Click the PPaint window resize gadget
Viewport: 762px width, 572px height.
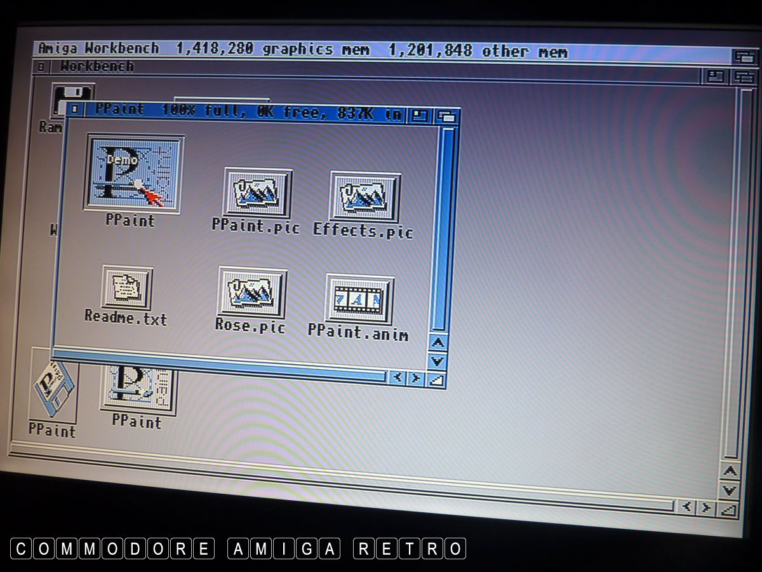click(x=437, y=380)
